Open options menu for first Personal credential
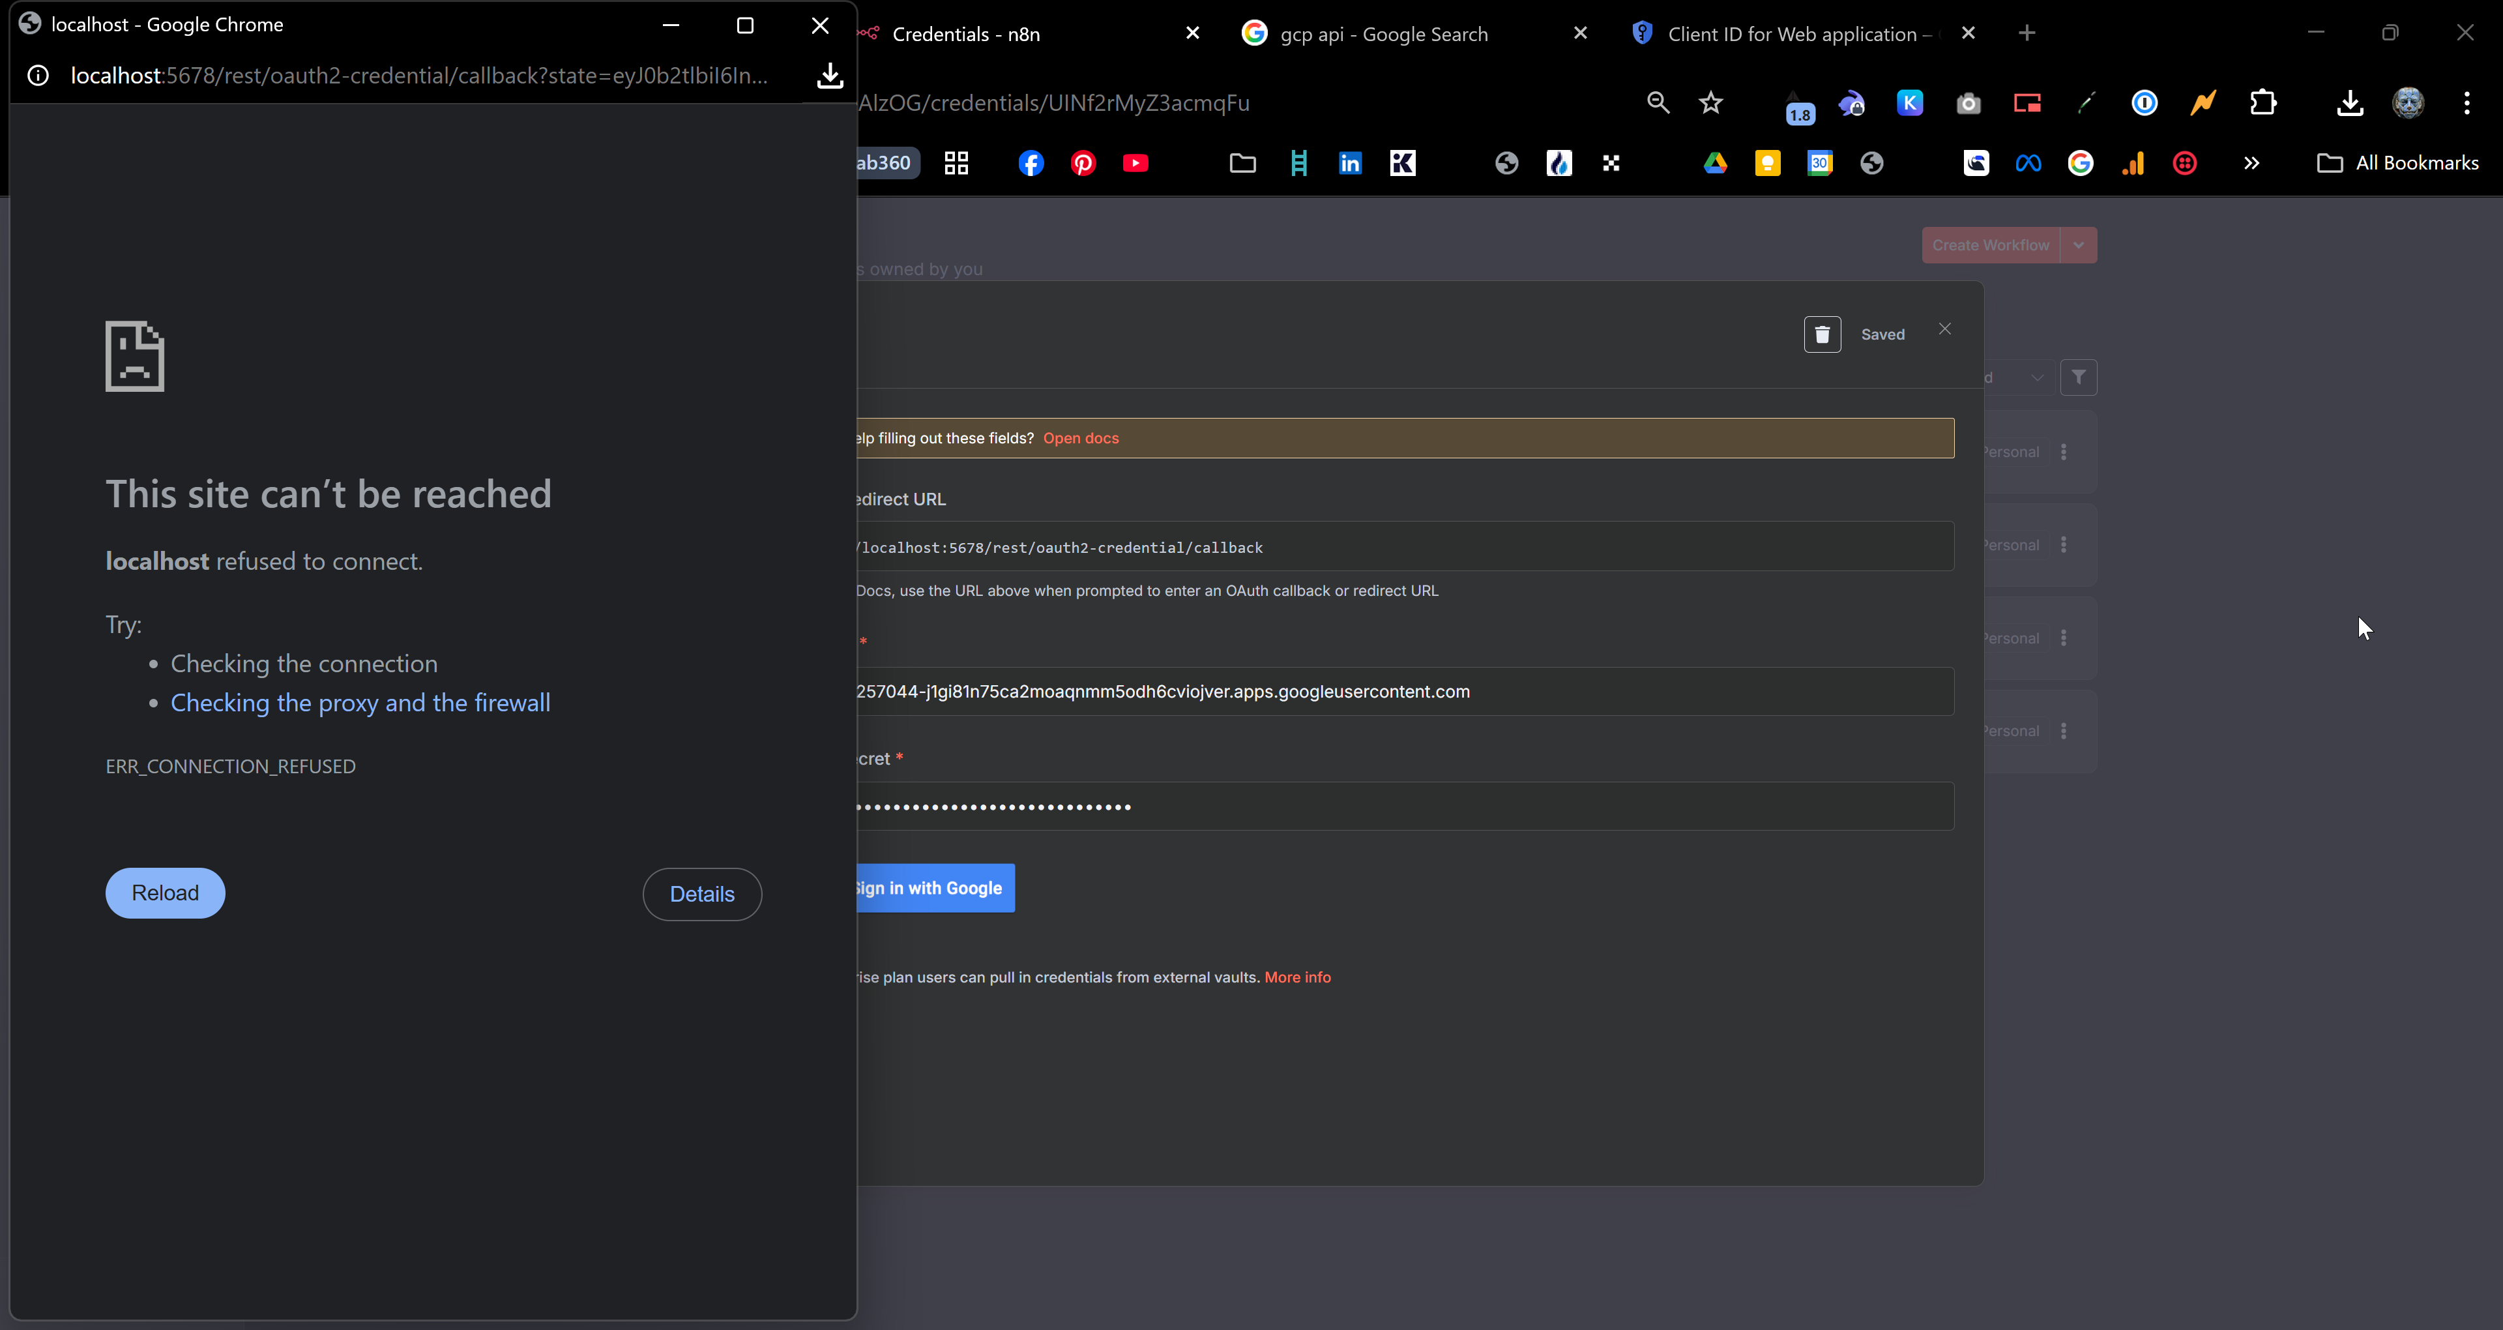Screen dimensions: 2503x1330 coord(2064,452)
